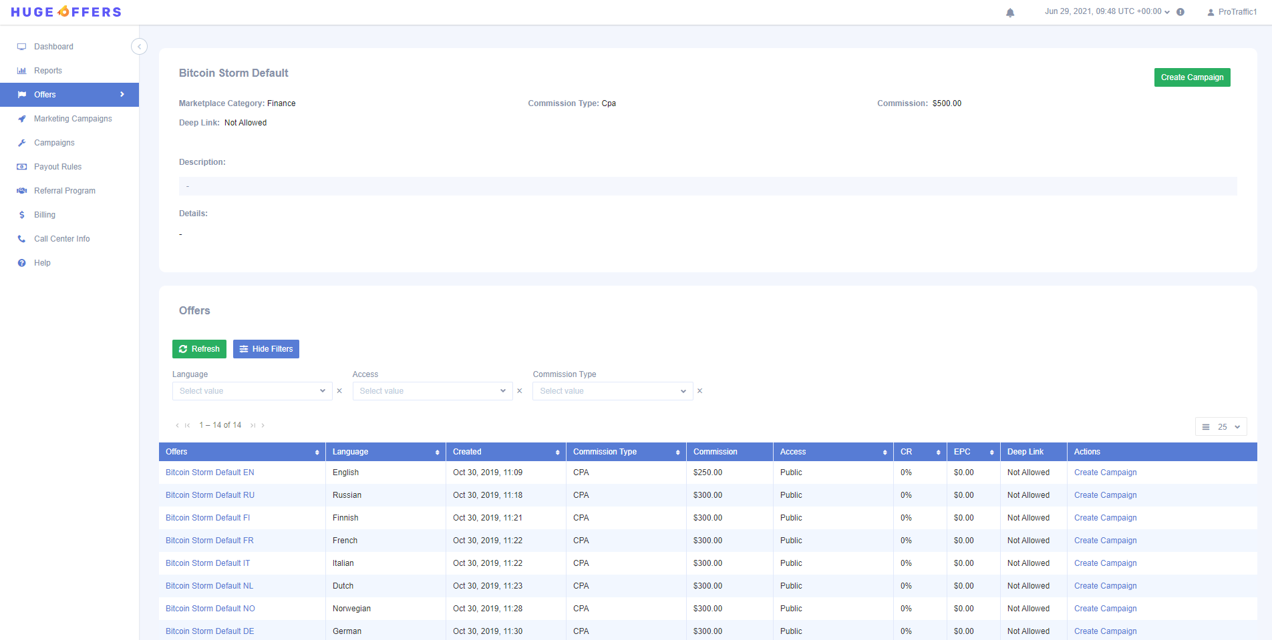
Task: Open Billing in the sidebar
Action: (44, 215)
